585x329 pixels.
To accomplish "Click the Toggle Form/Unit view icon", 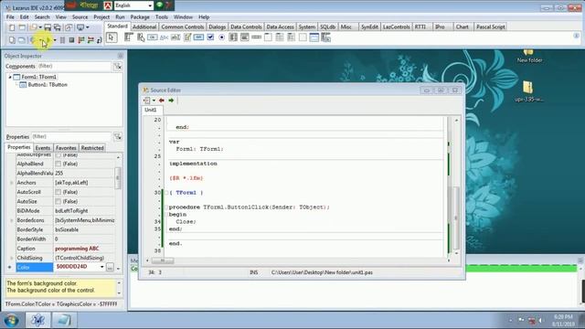I will point(69,27).
